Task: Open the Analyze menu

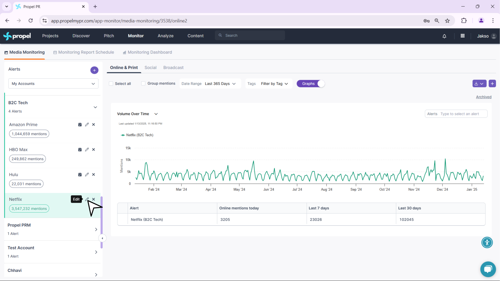Action: 165,36
